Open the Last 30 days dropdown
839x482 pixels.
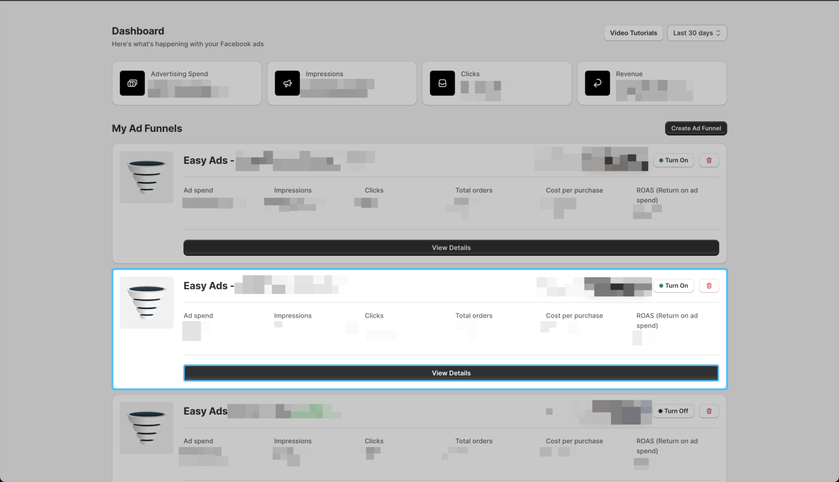[696, 33]
